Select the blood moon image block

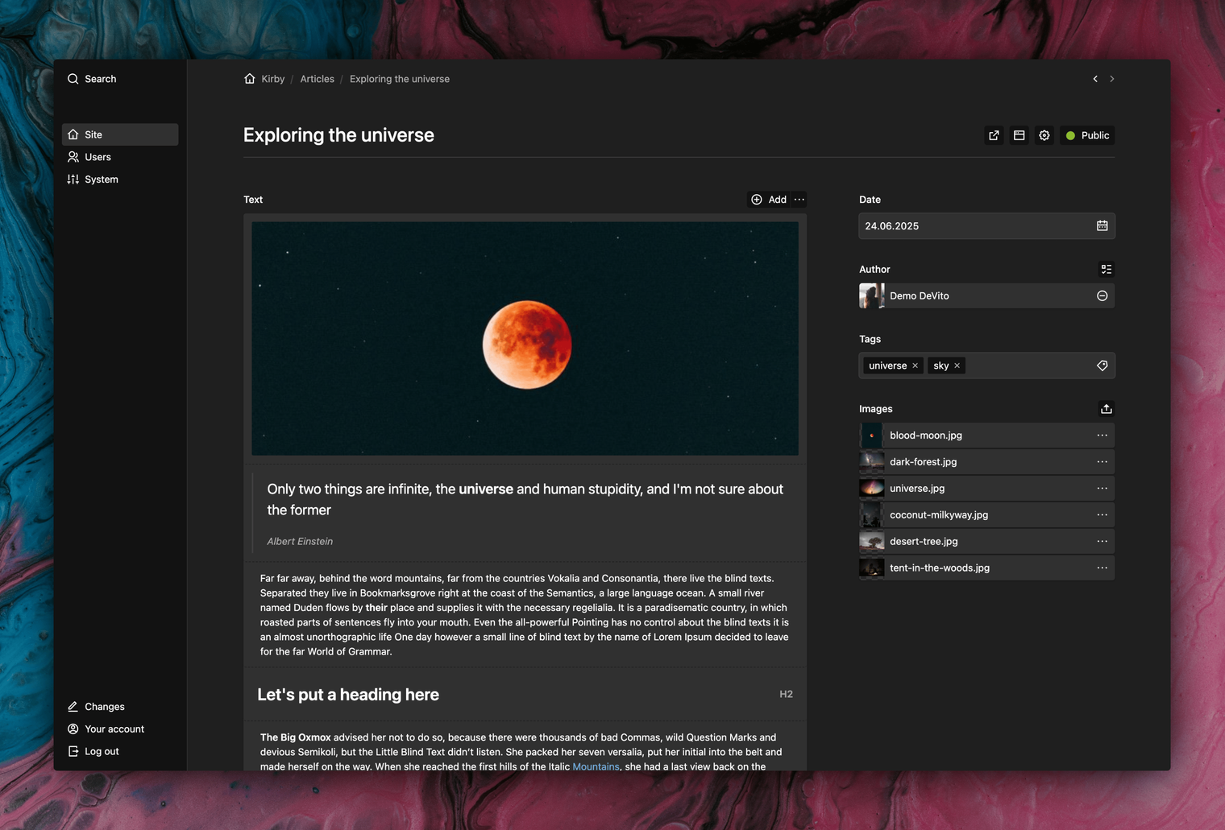(x=525, y=339)
